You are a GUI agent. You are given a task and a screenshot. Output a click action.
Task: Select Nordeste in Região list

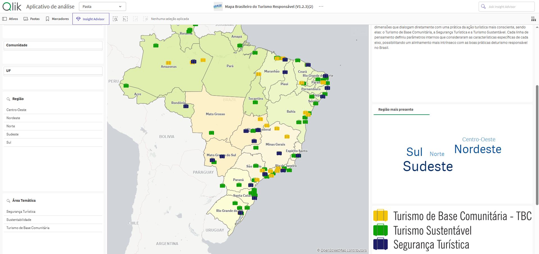pyautogui.click(x=13, y=118)
